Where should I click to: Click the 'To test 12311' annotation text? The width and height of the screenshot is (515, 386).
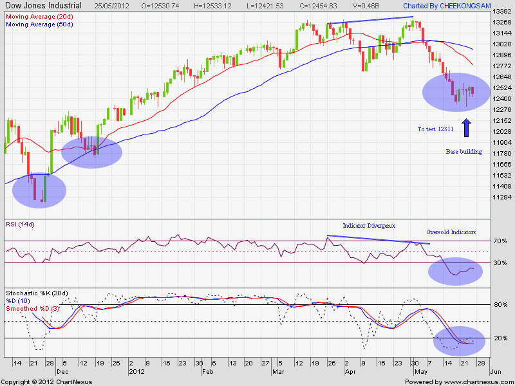tap(436, 129)
